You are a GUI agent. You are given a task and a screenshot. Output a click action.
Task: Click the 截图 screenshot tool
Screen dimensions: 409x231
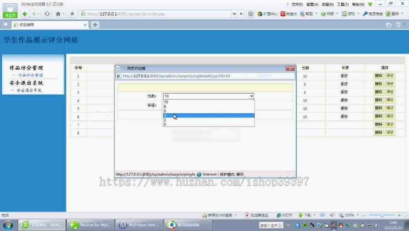[x=306, y=14]
